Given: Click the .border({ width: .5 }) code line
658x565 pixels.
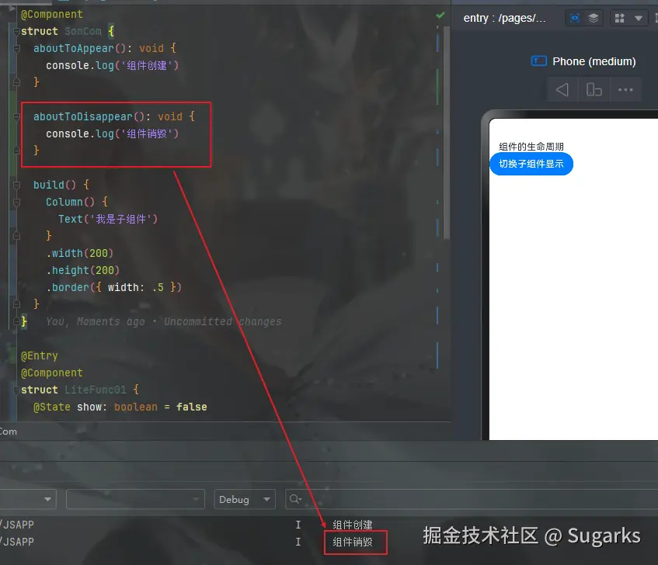Looking at the screenshot, I should 113,287.
